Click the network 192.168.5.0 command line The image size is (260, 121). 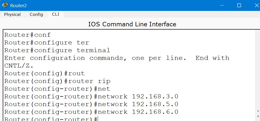(91, 104)
